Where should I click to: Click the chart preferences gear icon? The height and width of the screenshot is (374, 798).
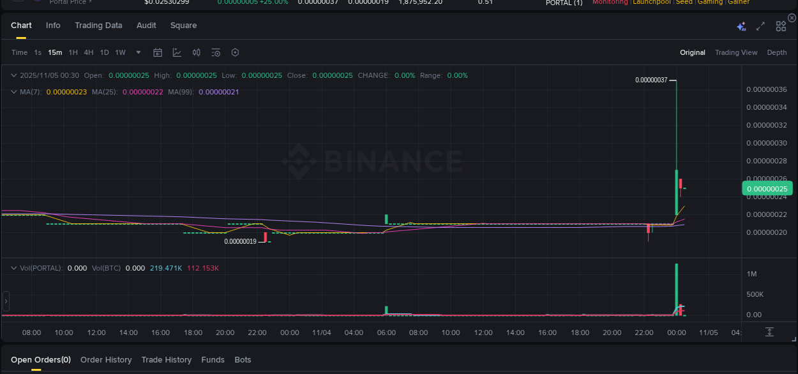click(x=235, y=52)
